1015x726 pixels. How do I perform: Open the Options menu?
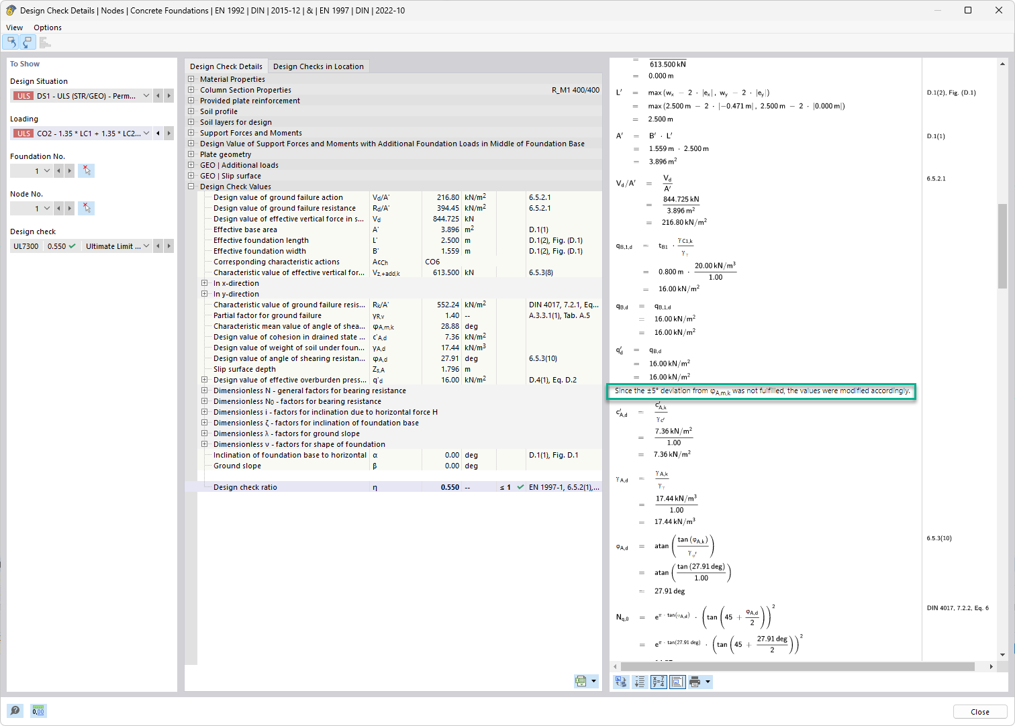point(48,28)
